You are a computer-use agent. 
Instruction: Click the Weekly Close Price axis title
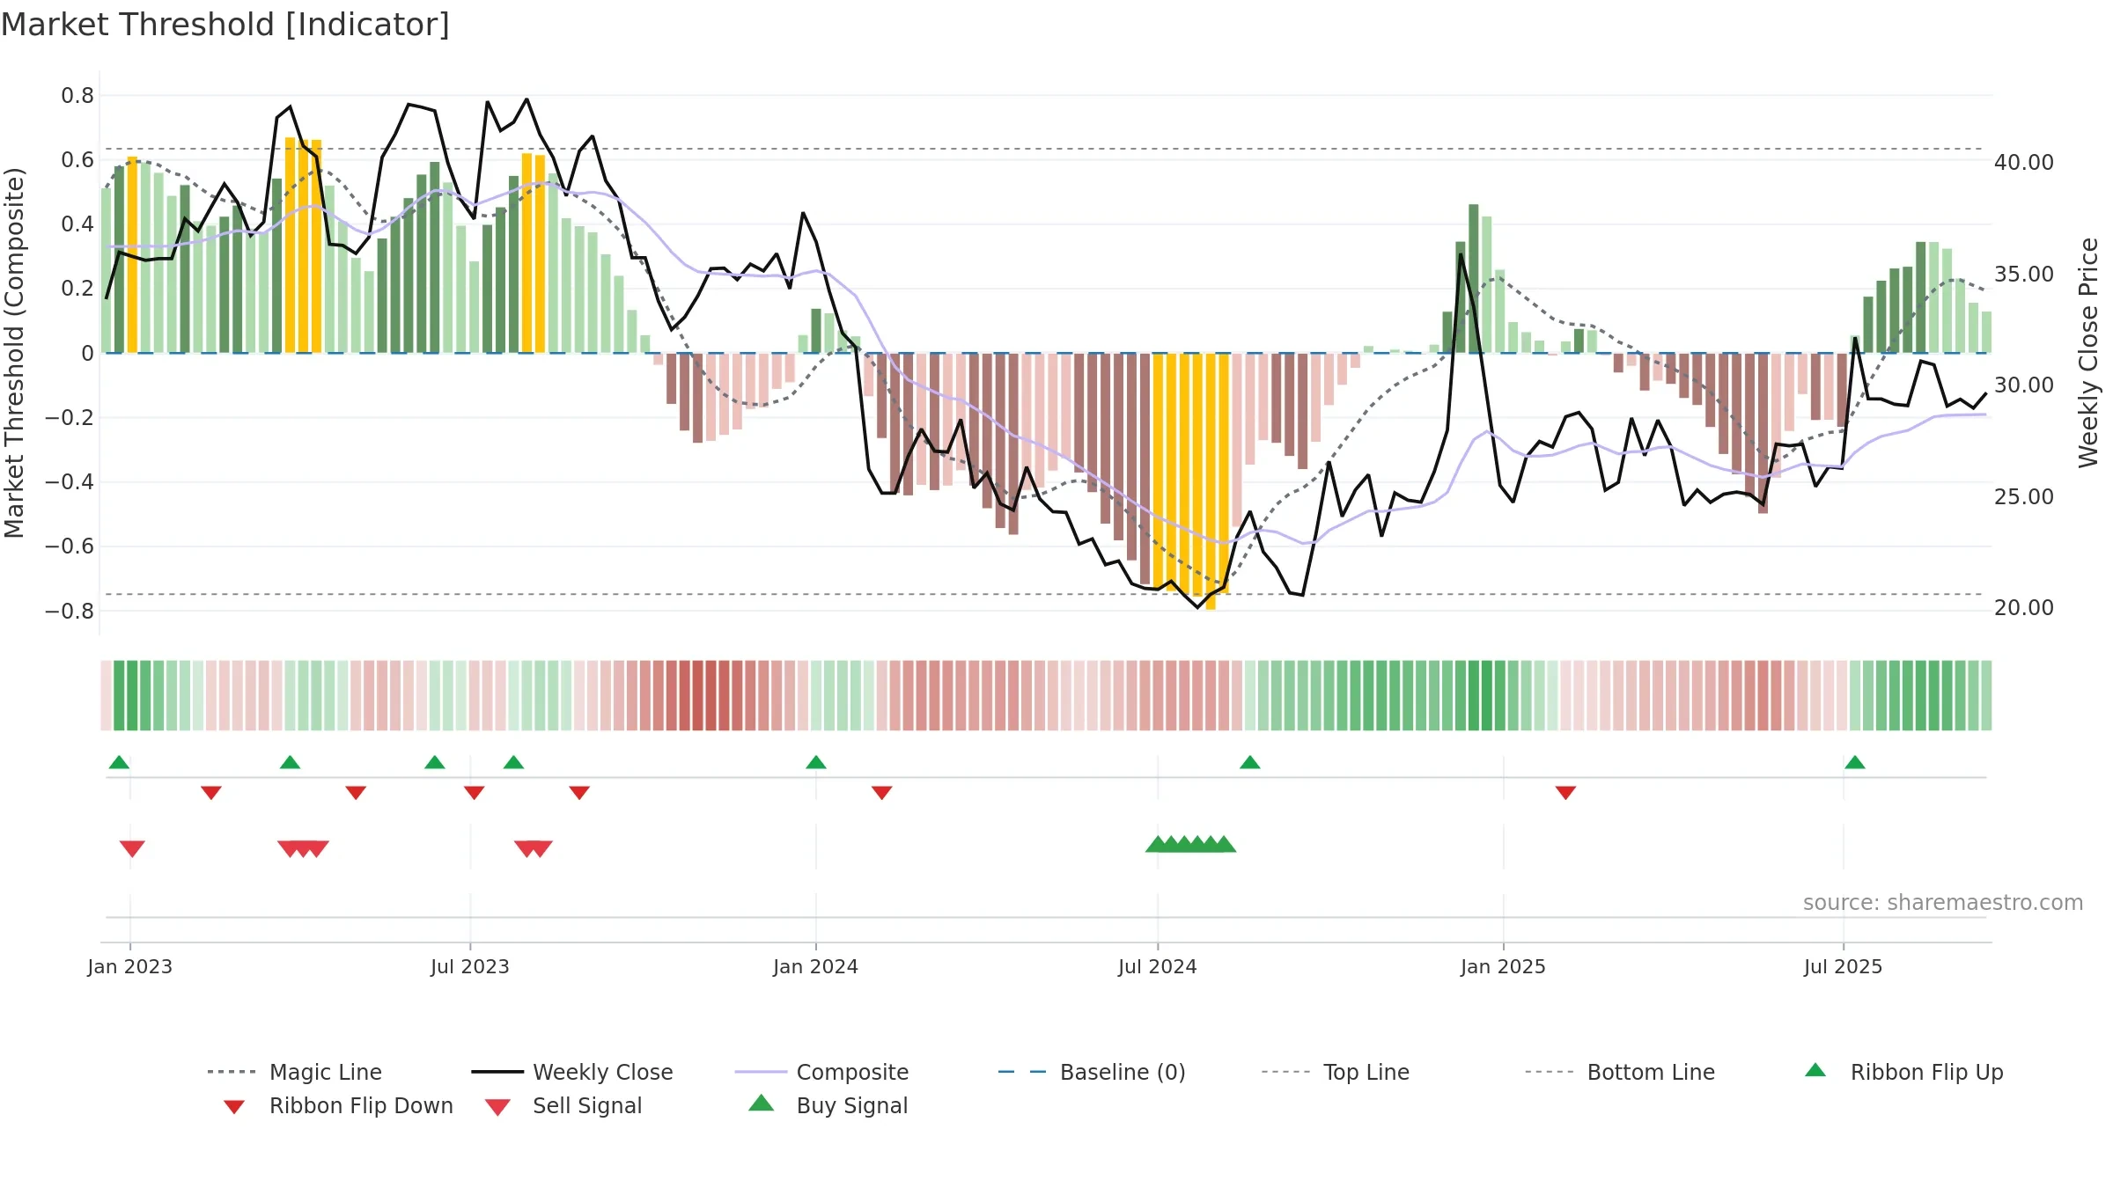2088,352
